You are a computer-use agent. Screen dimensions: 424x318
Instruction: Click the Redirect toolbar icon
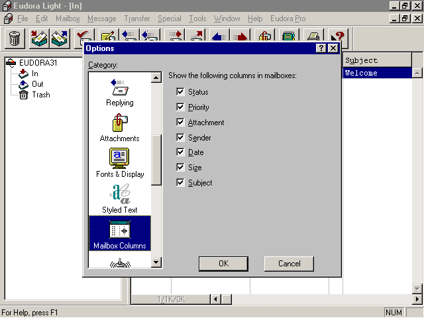195,36
